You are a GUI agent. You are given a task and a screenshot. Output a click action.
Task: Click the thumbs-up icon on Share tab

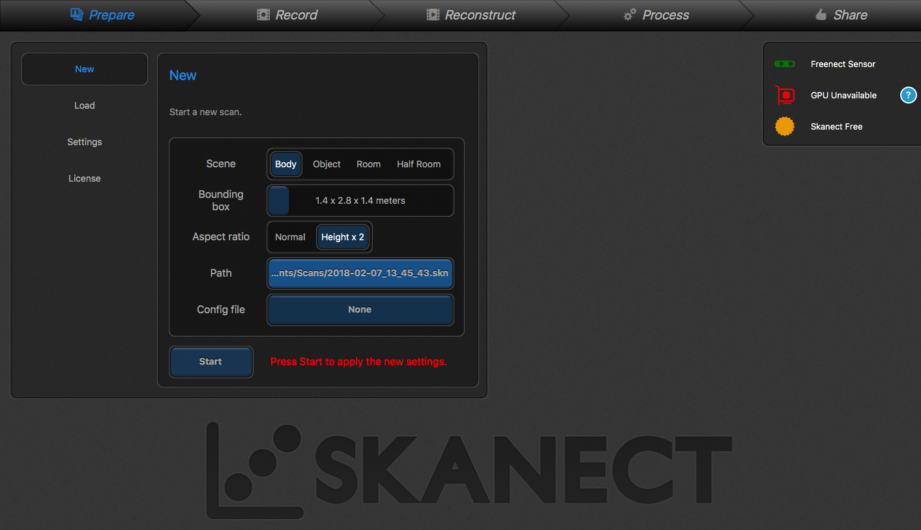click(x=821, y=15)
